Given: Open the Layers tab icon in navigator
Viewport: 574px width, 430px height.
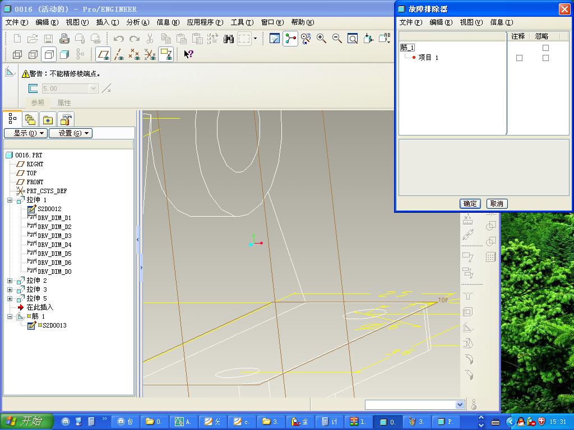Looking at the screenshot, I should pyautogui.click(x=30, y=120).
